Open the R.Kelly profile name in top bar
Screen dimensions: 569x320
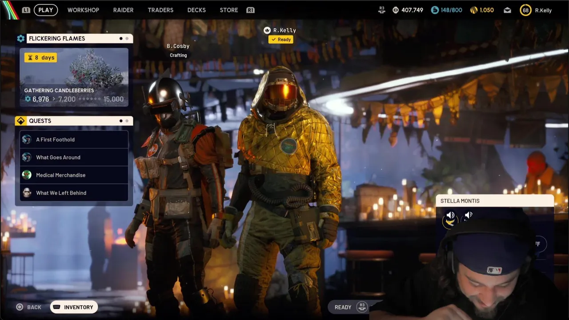click(543, 10)
